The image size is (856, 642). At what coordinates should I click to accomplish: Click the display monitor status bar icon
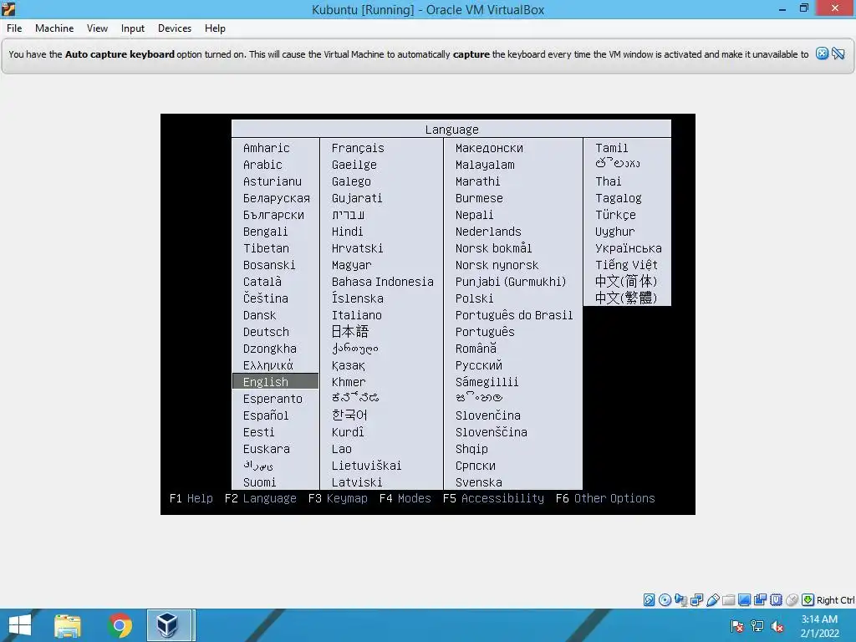click(x=744, y=600)
